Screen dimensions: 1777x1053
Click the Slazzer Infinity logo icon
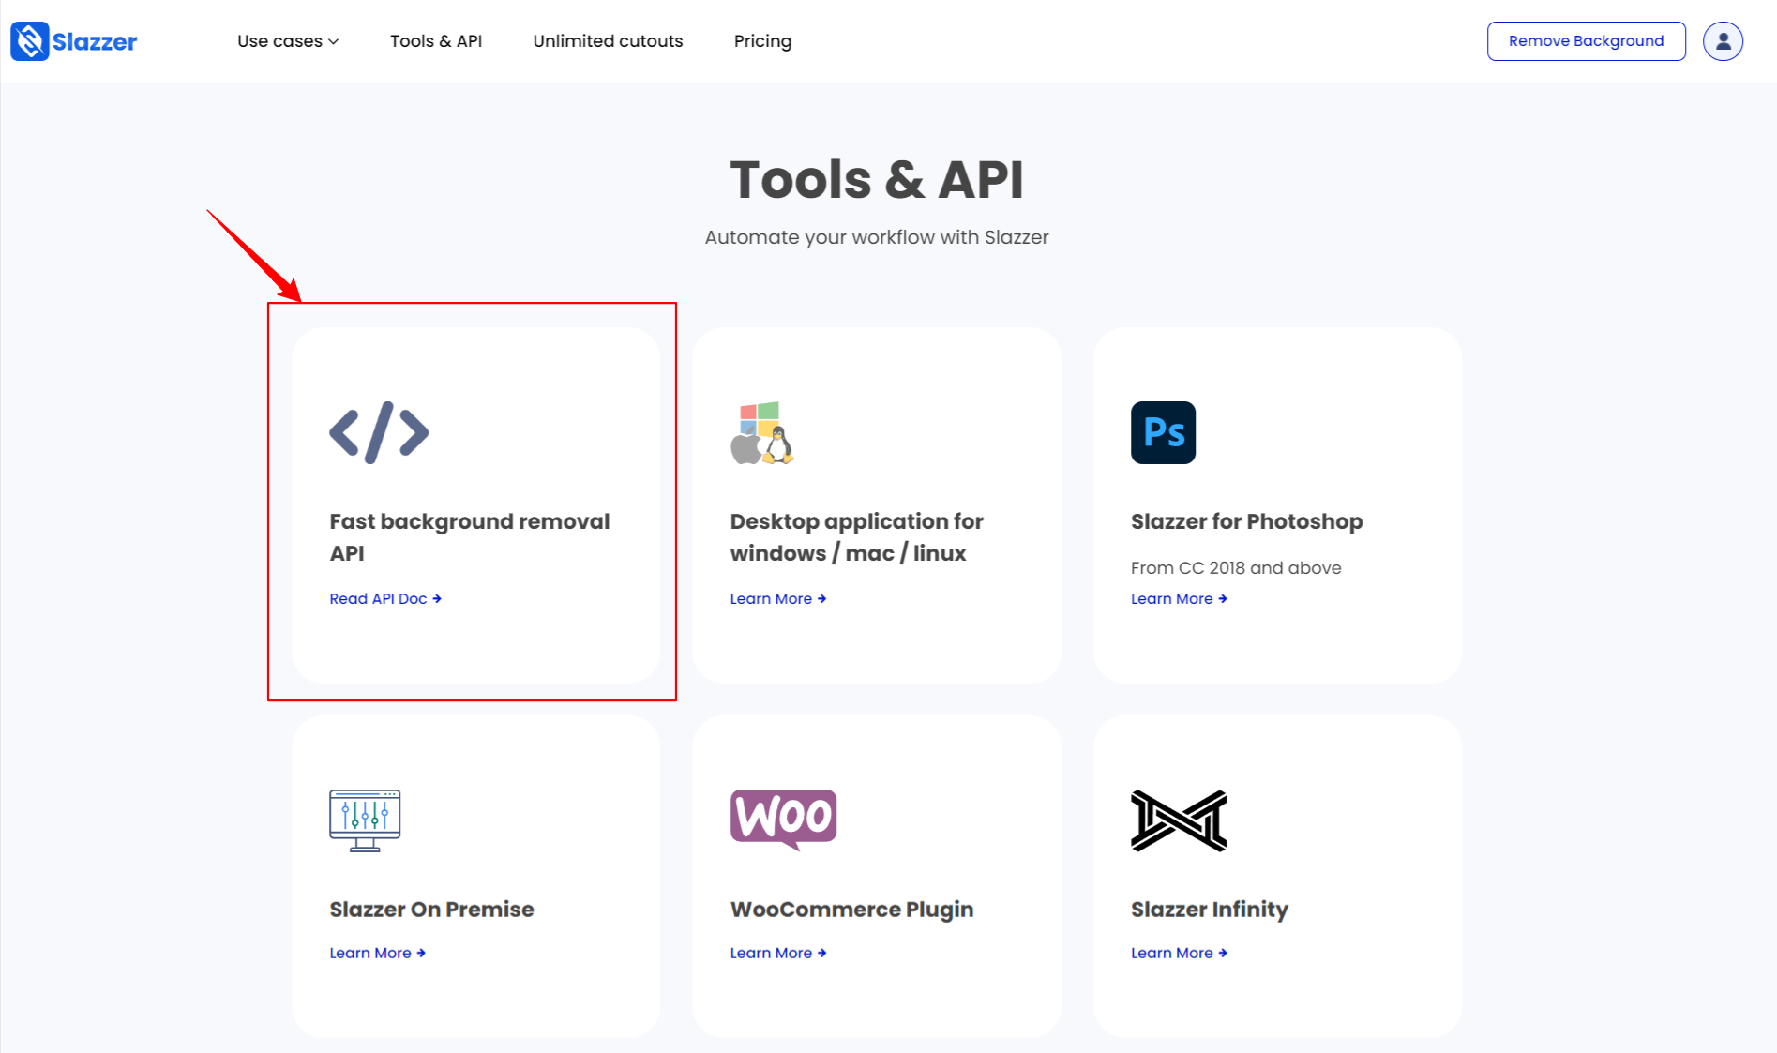coord(1179,820)
